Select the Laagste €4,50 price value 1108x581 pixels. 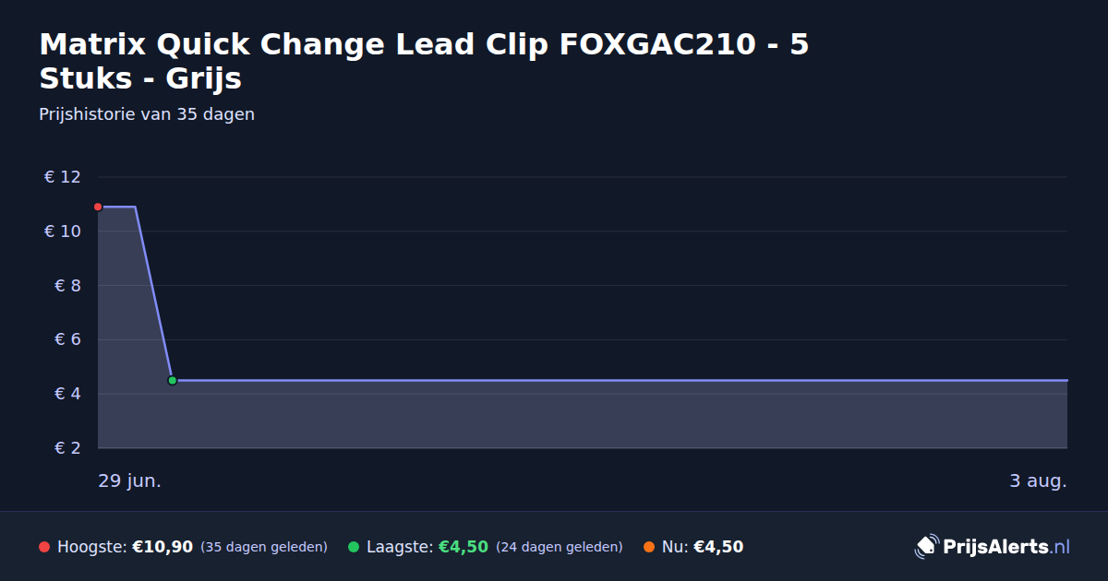click(463, 547)
